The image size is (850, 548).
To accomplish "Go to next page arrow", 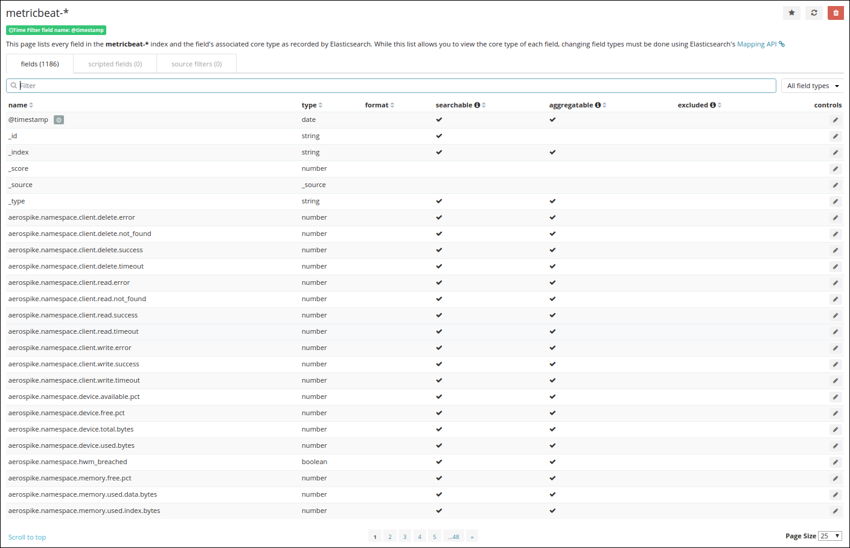I will (x=472, y=537).
